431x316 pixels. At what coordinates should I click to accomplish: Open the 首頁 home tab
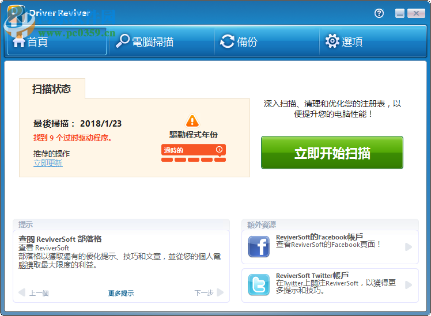(x=57, y=41)
